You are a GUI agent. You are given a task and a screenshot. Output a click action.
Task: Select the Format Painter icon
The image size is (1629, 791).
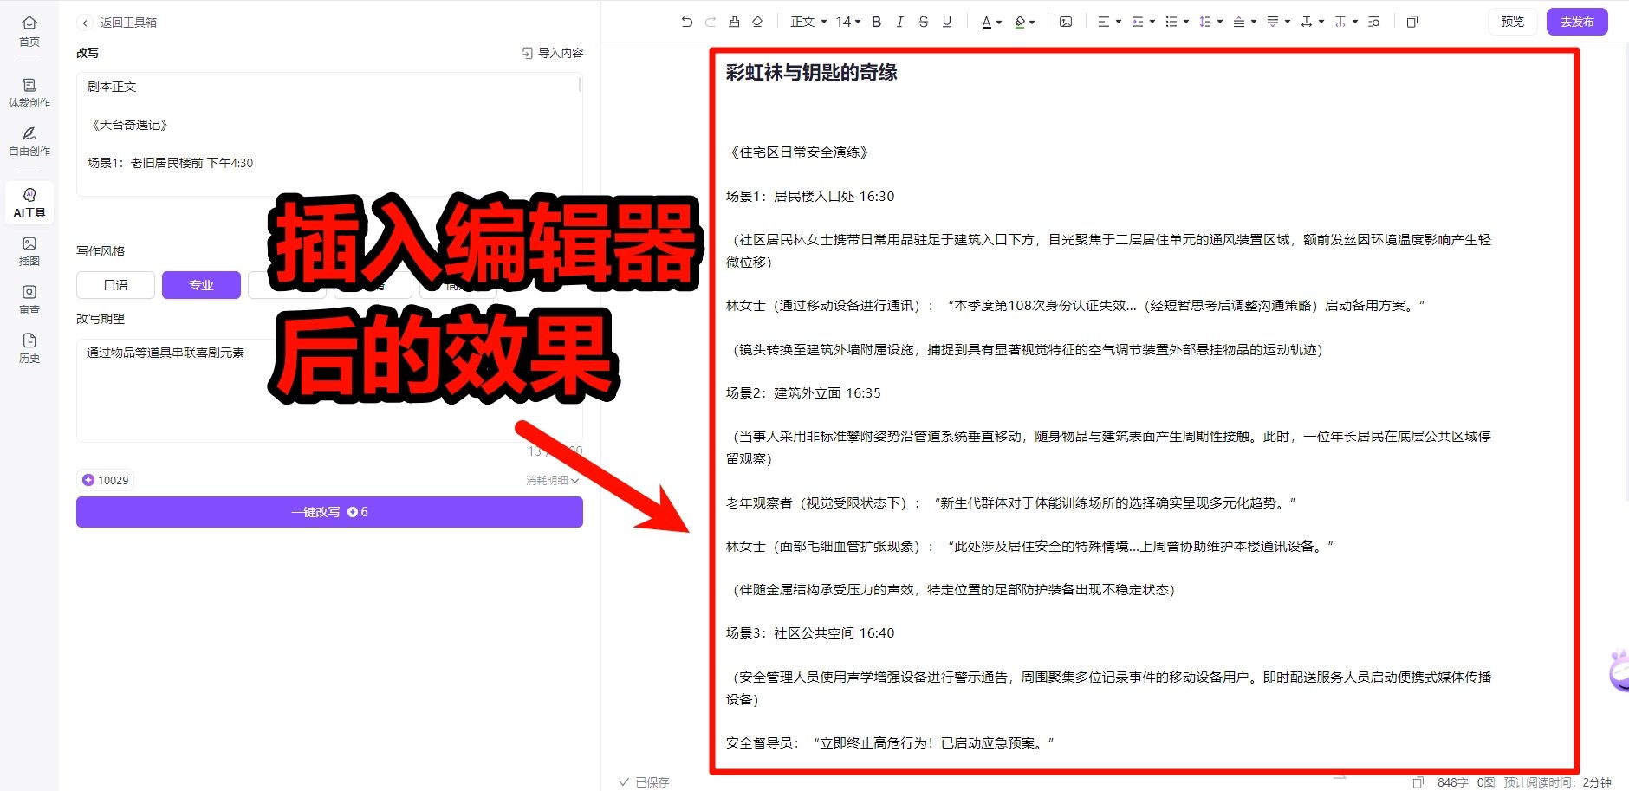(x=735, y=22)
